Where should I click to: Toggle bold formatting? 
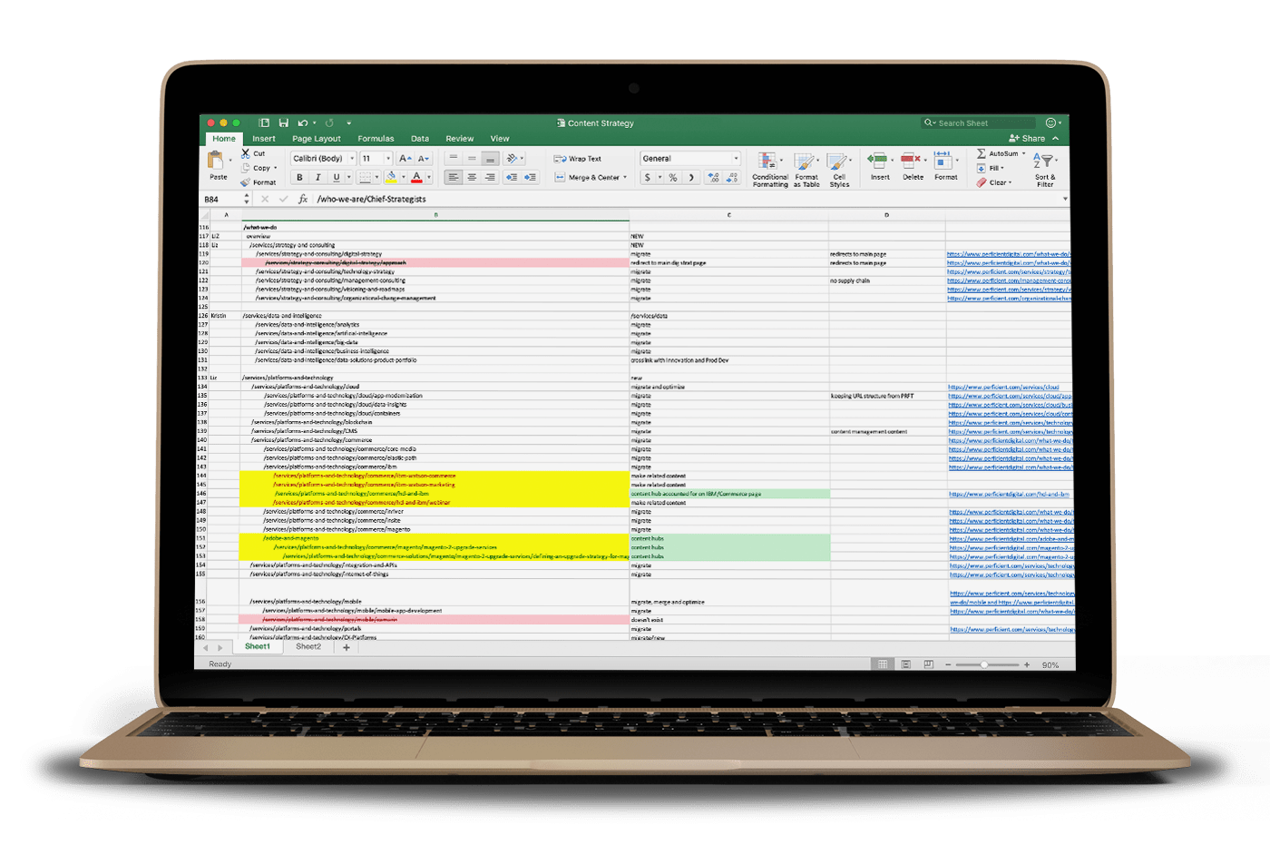300,177
